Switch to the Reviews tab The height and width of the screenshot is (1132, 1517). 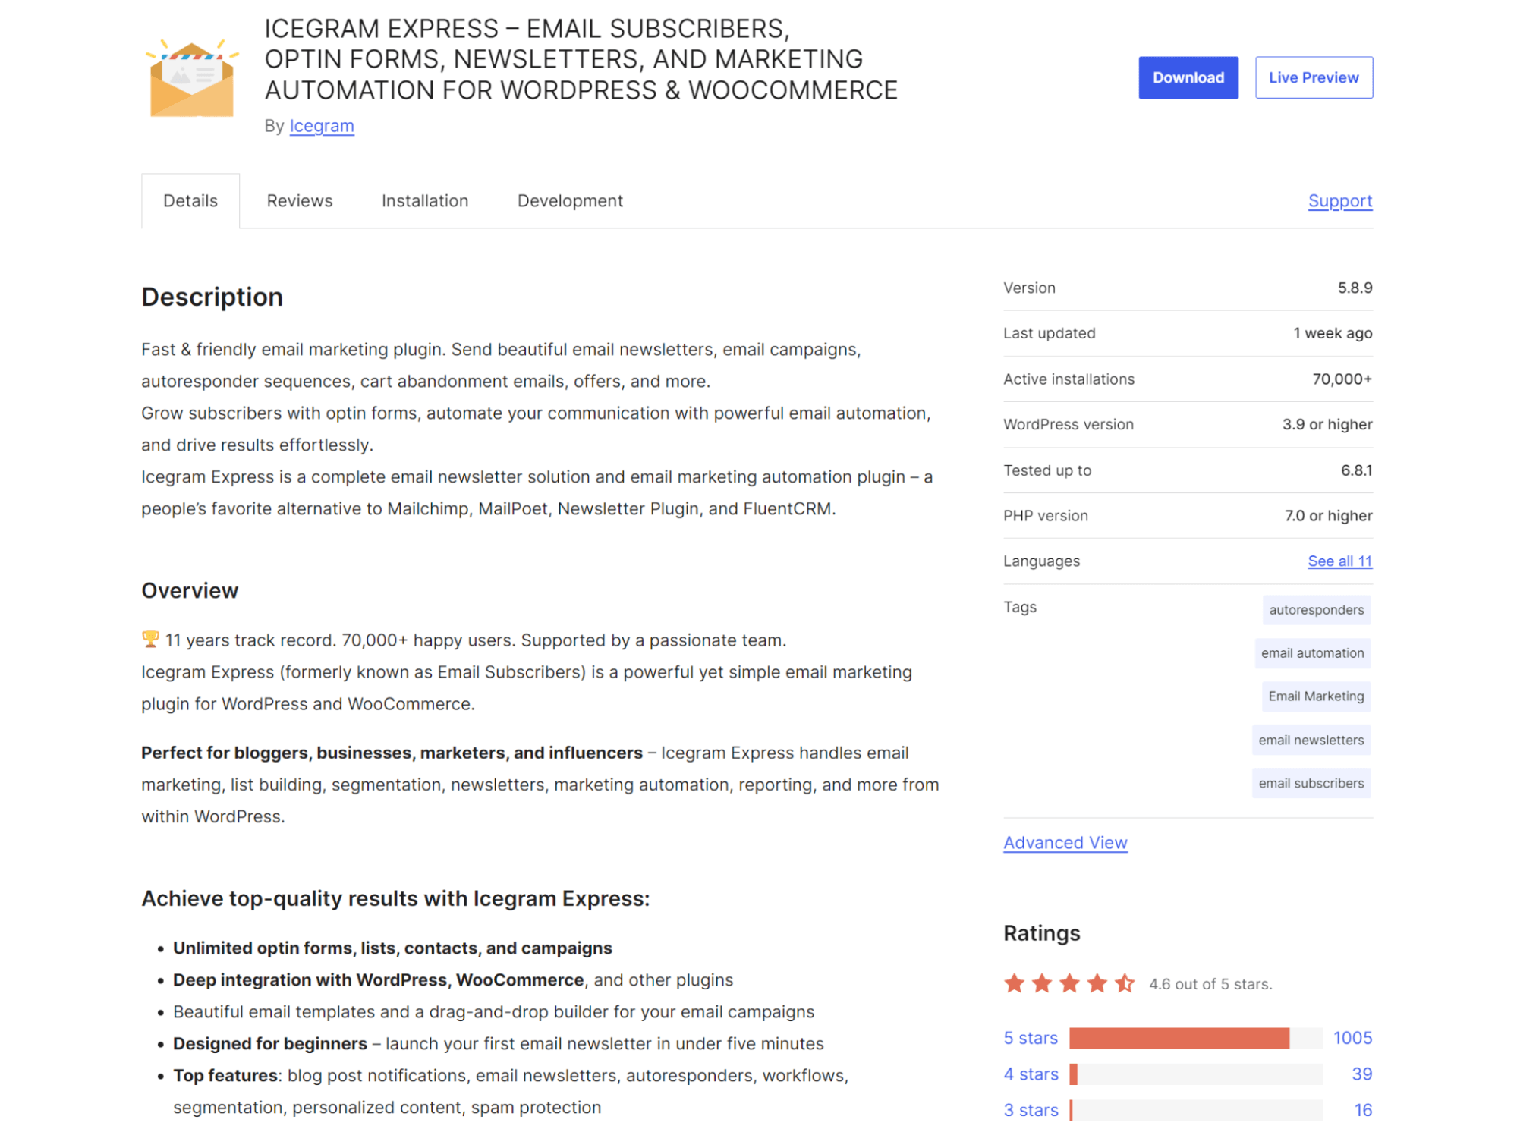tap(299, 201)
